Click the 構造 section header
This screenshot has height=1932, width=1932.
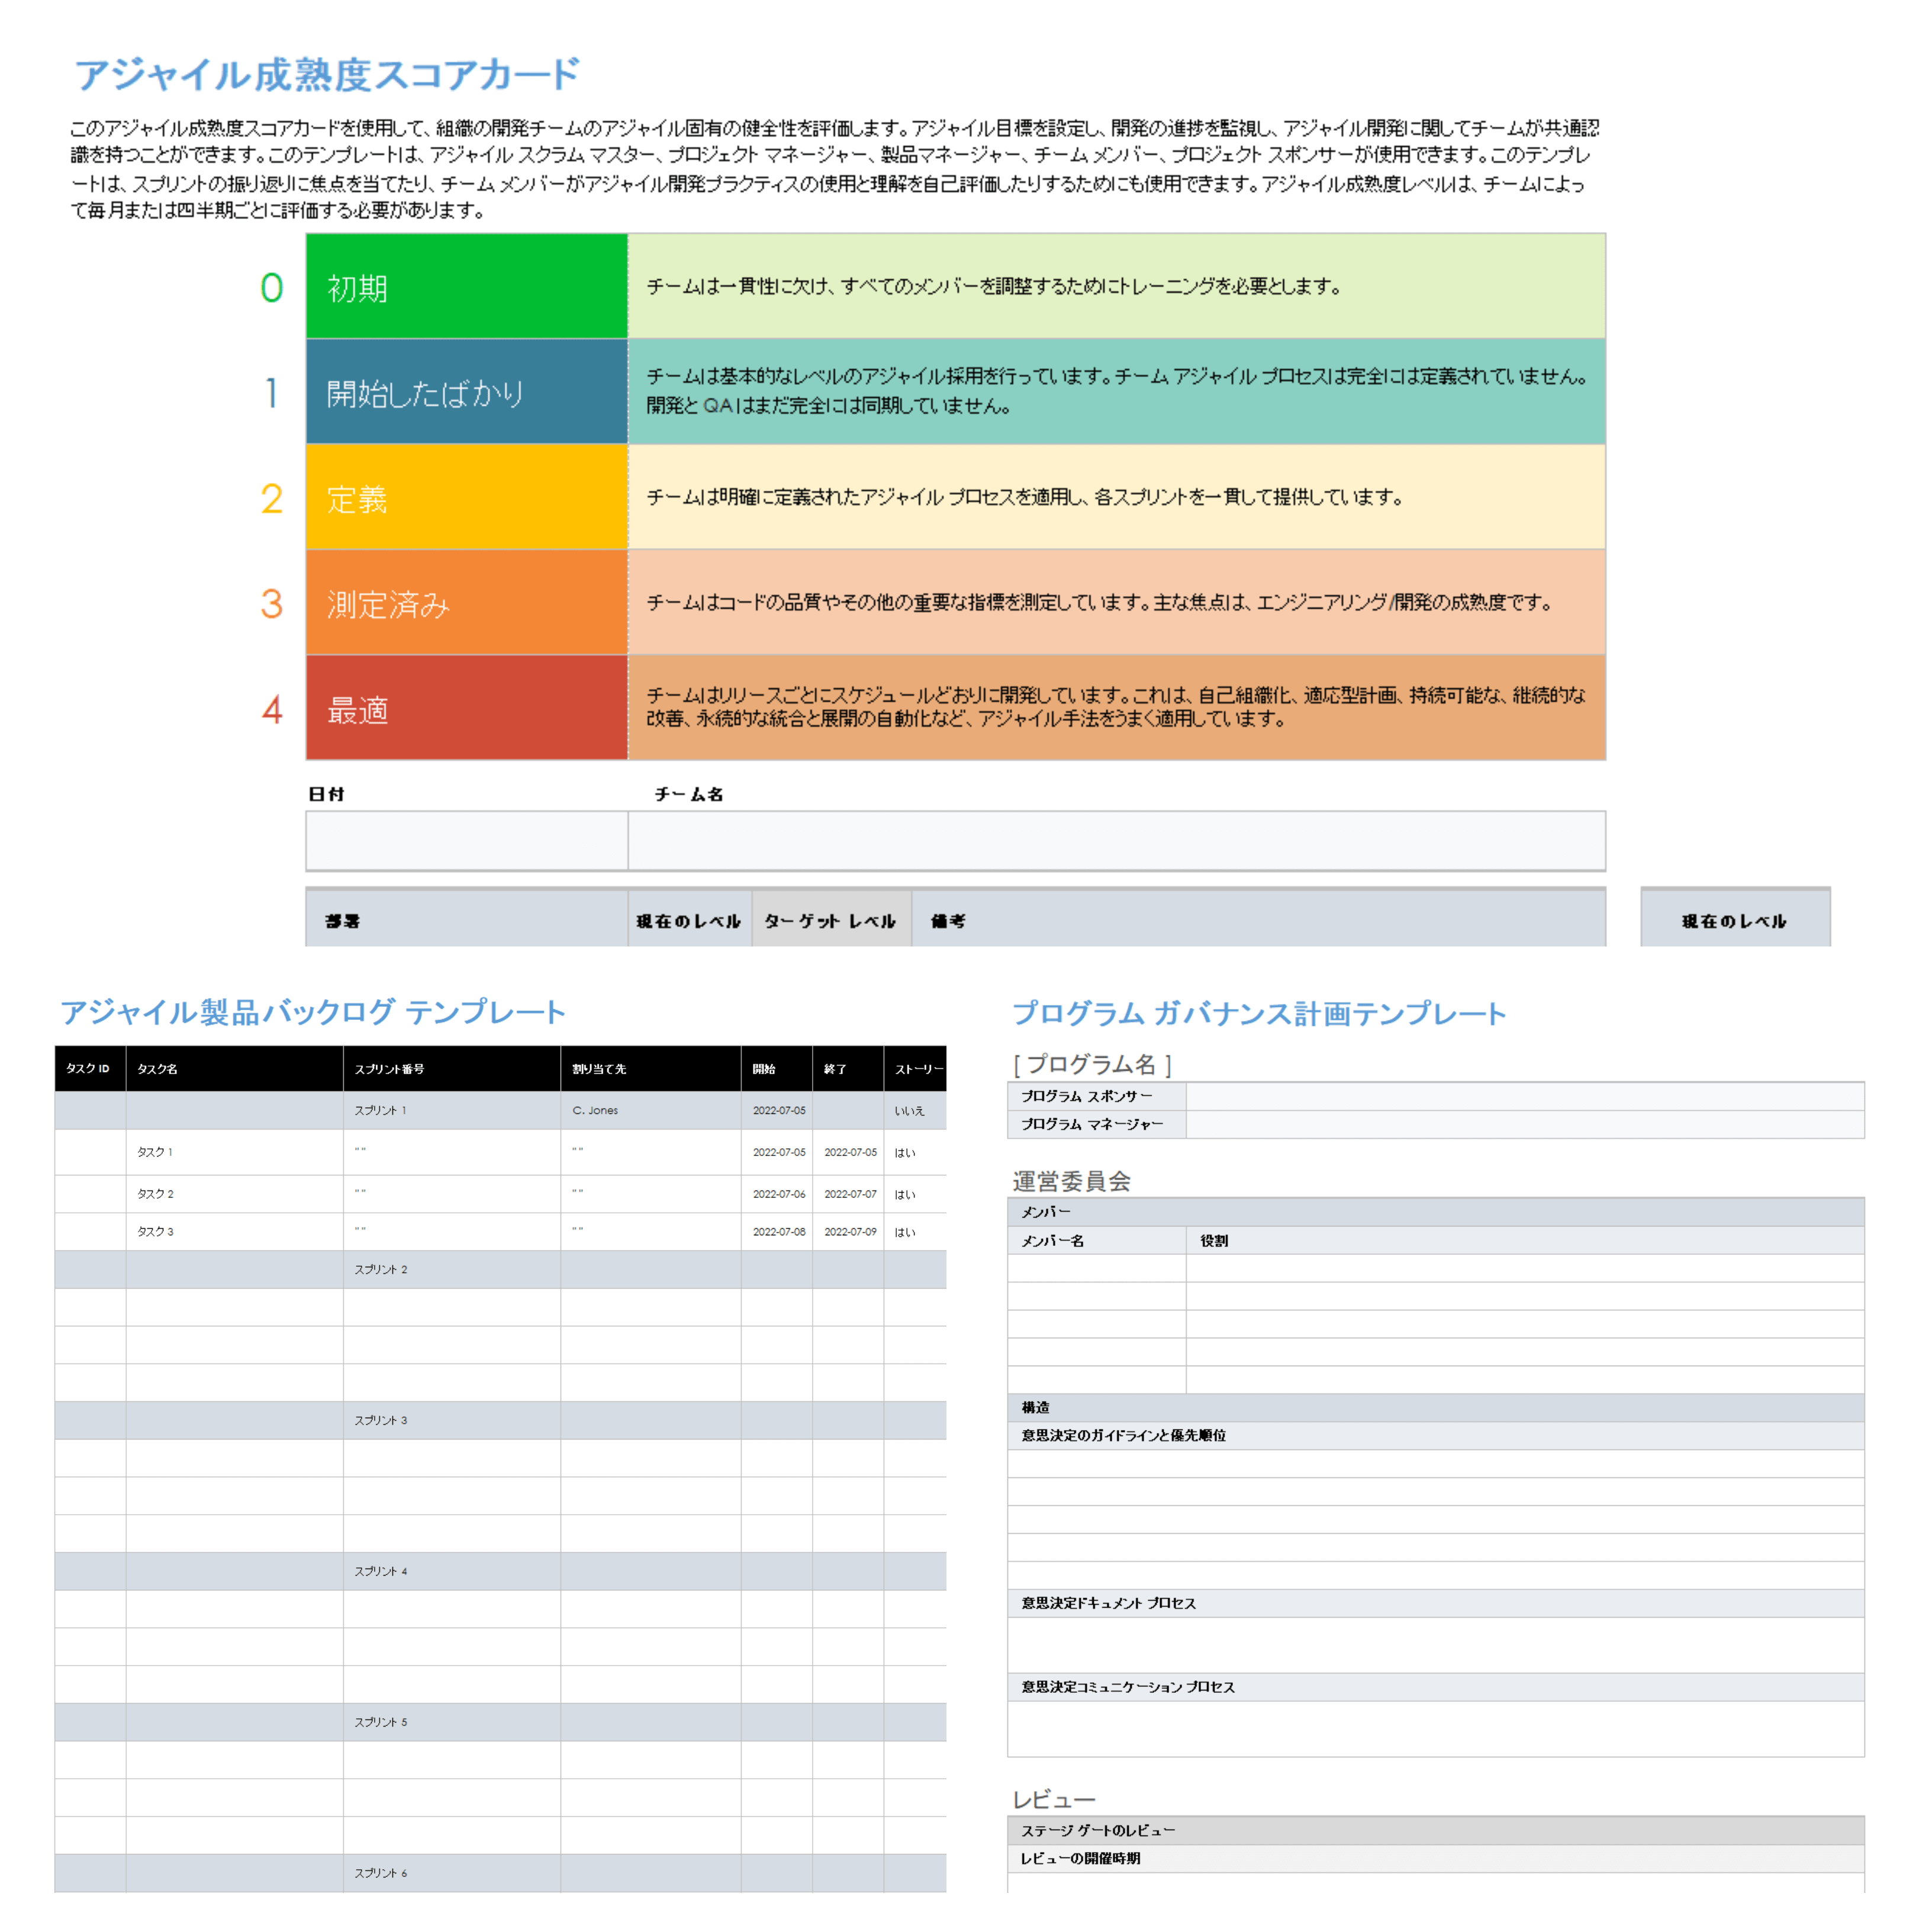[1436, 1407]
